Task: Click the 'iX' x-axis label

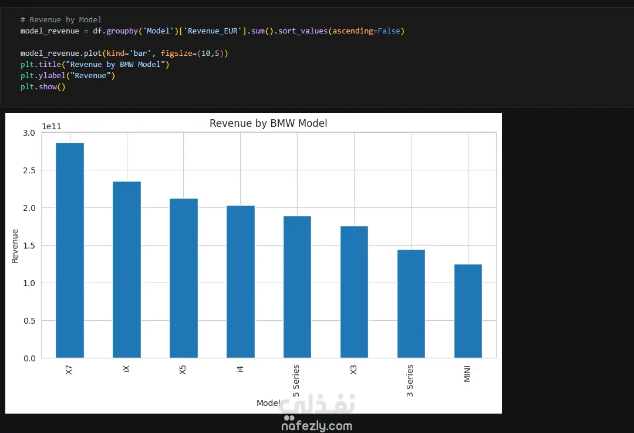Action: pyautogui.click(x=126, y=368)
